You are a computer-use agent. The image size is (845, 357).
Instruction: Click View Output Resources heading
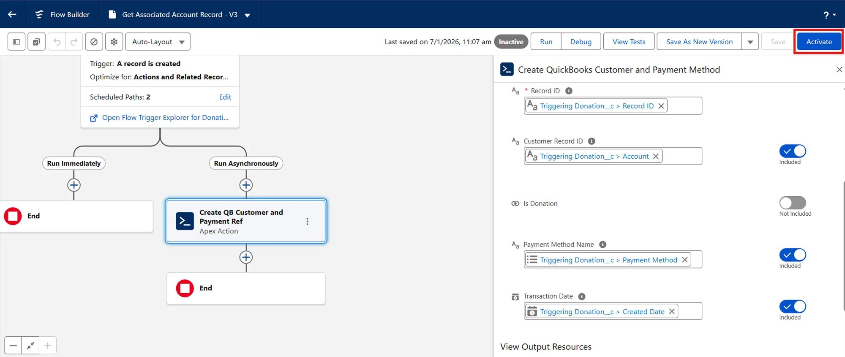tap(545, 347)
